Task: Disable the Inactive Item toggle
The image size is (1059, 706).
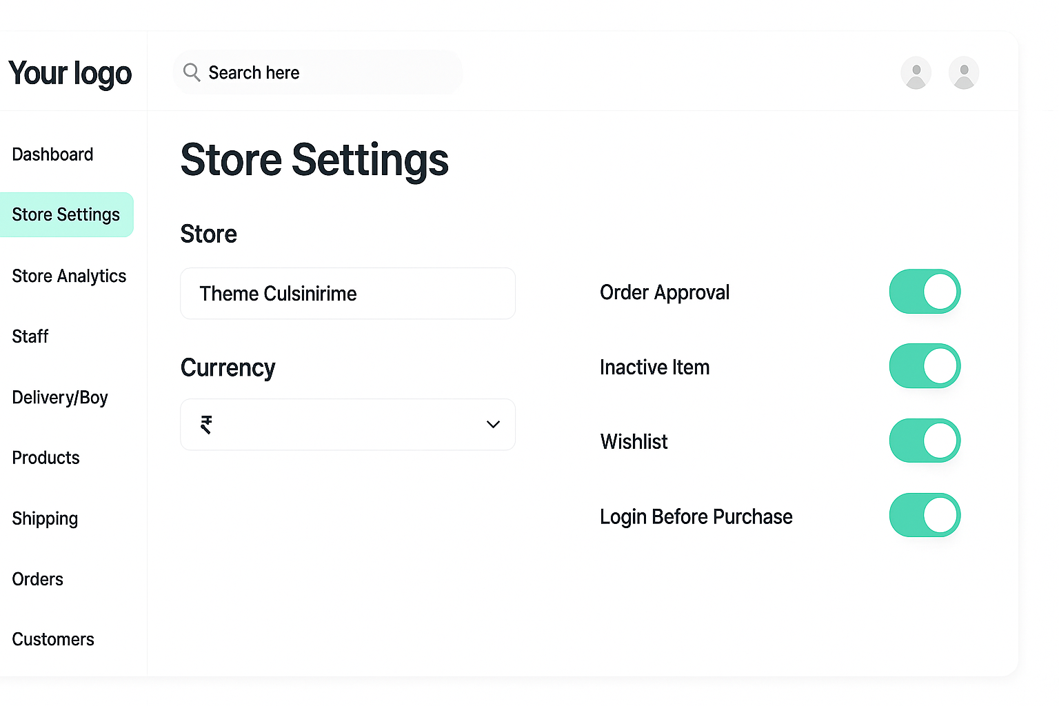Action: (925, 366)
